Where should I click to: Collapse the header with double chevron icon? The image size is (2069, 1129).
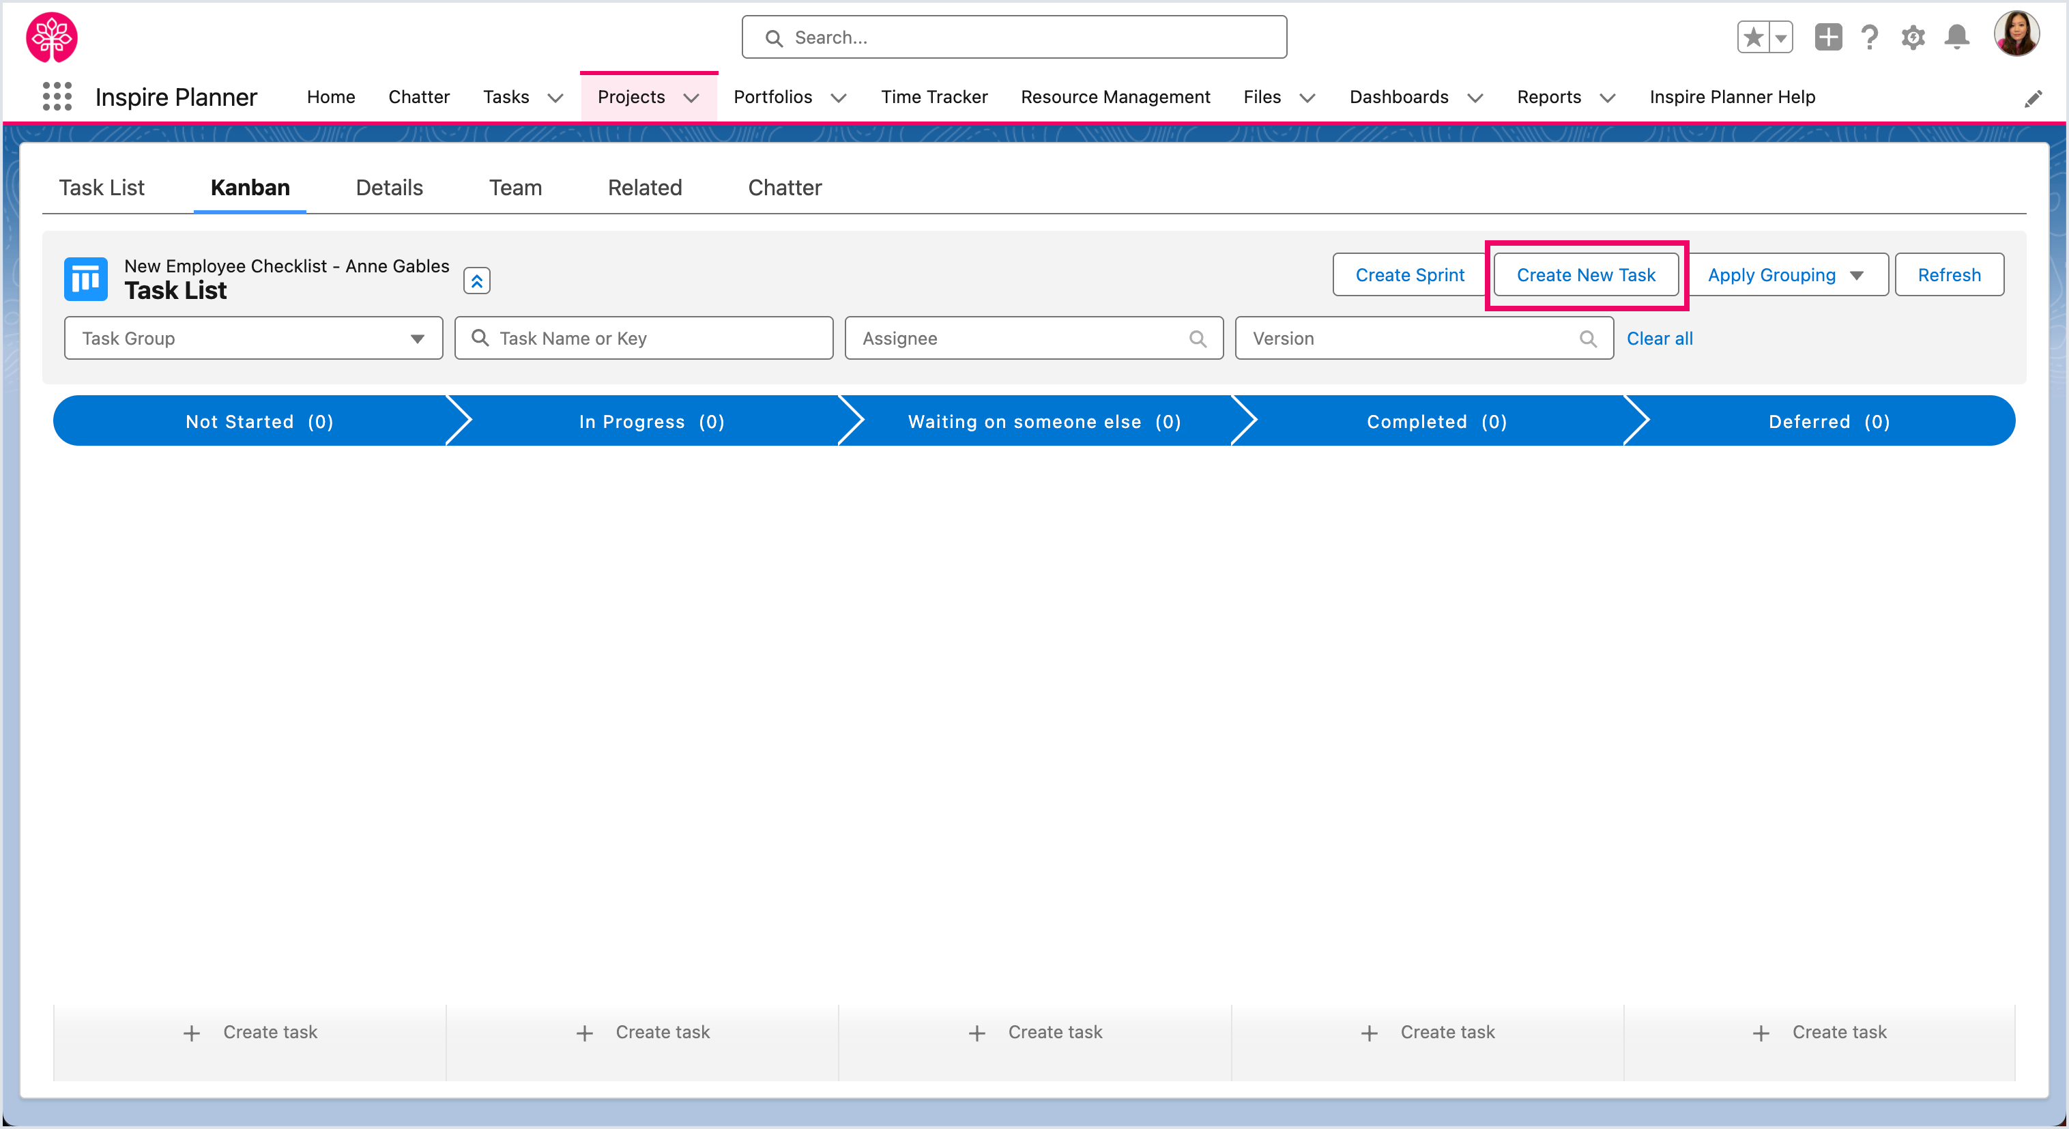[x=477, y=281]
